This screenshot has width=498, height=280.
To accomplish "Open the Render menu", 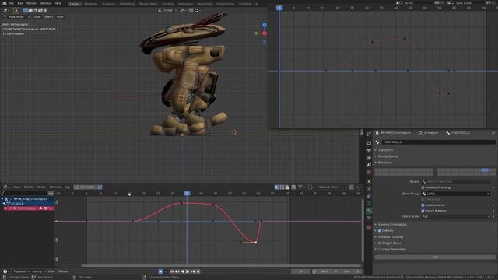I will coord(31,3).
